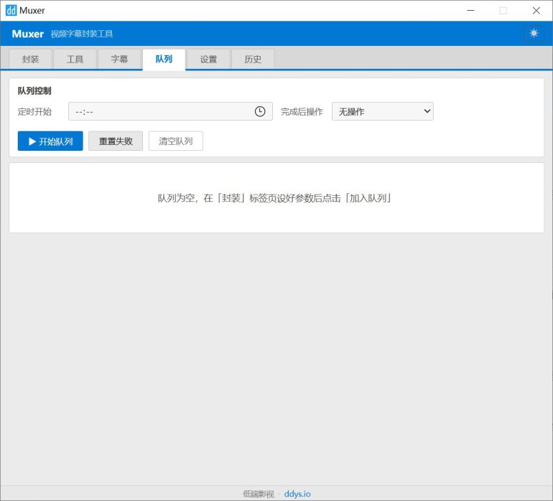Minimize the Muxer window

(471, 11)
